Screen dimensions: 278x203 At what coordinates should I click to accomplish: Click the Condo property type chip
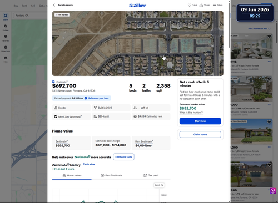[71, 108]
